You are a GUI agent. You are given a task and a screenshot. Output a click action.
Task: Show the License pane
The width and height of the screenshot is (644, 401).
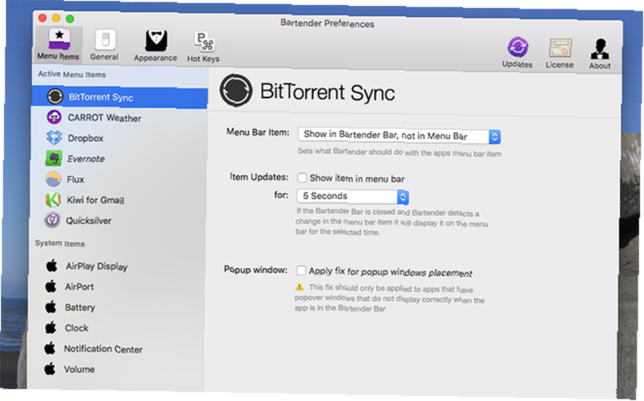pos(560,54)
